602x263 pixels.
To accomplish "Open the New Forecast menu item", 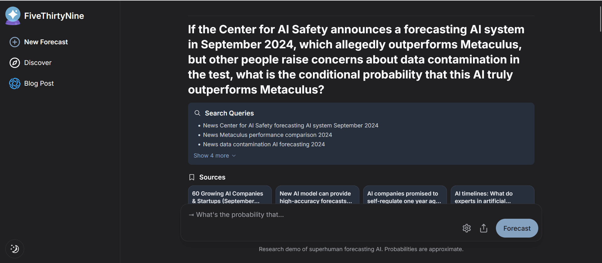I will (46, 42).
